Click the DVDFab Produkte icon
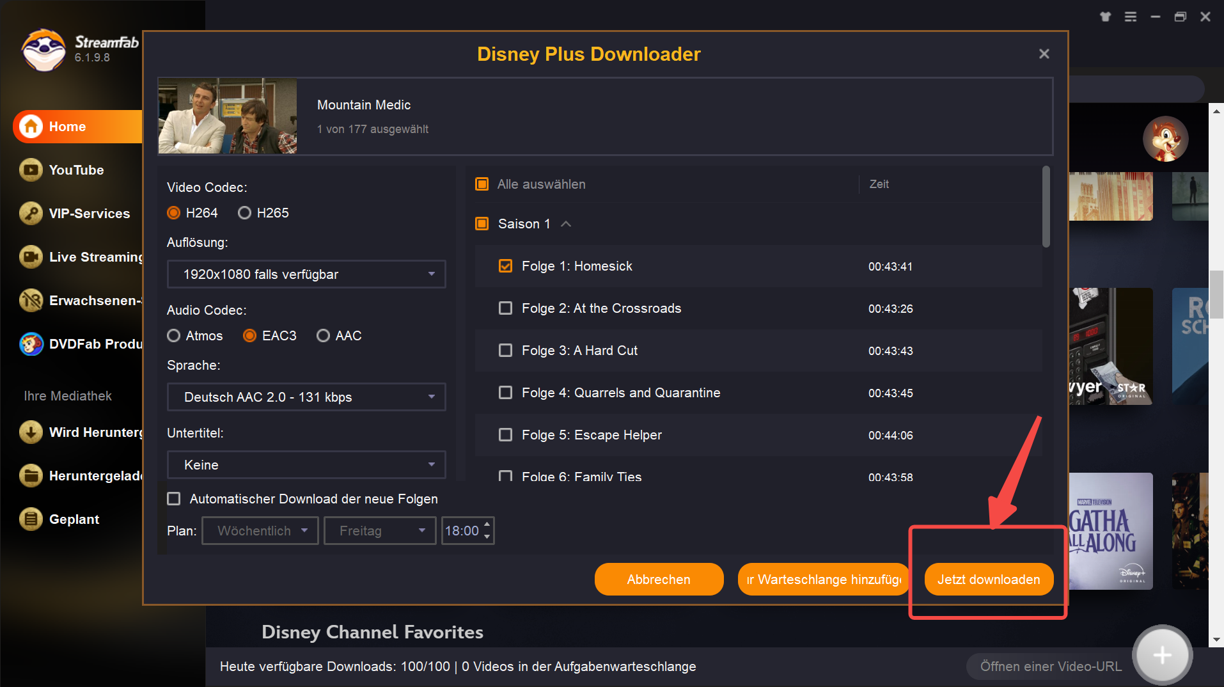The height and width of the screenshot is (687, 1224). [31, 344]
